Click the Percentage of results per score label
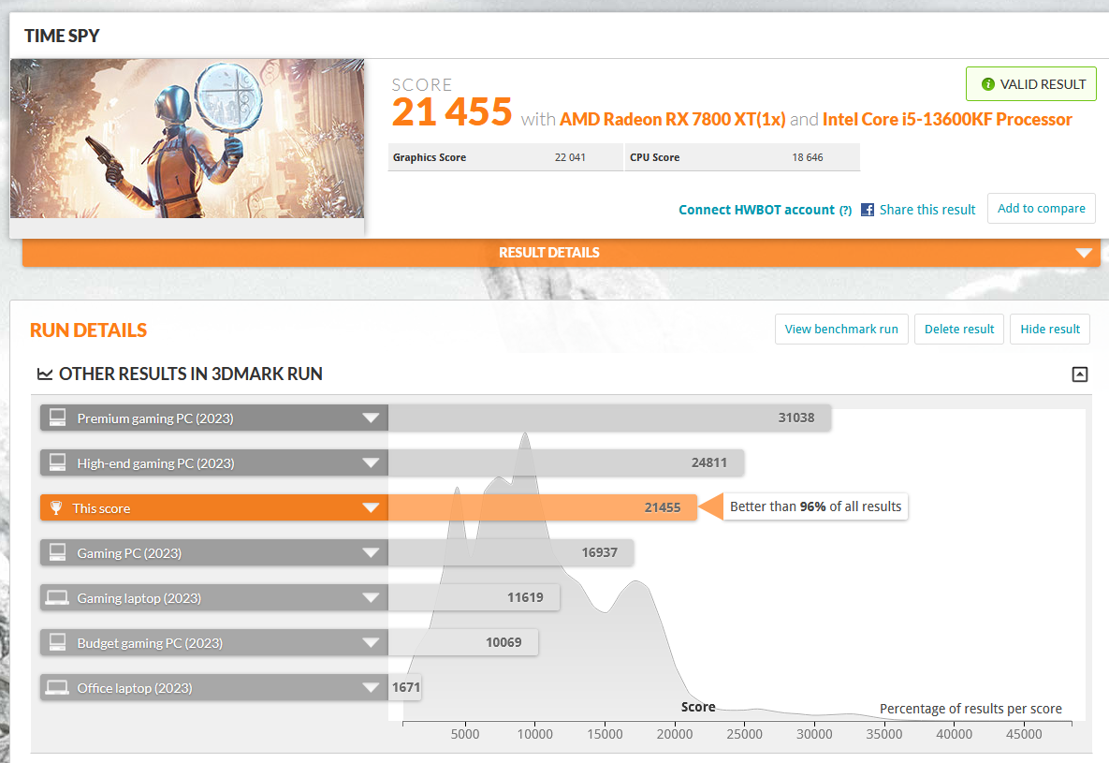The image size is (1109, 763). point(970,709)
